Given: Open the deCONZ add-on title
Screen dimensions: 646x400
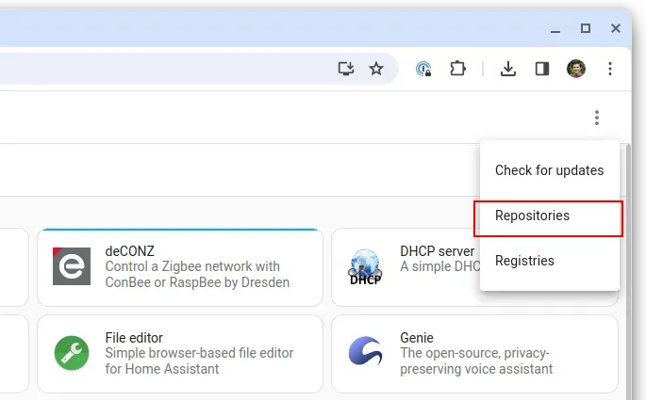Looking at the screenshot, I should pyautogui.click(x=130, y=250).
